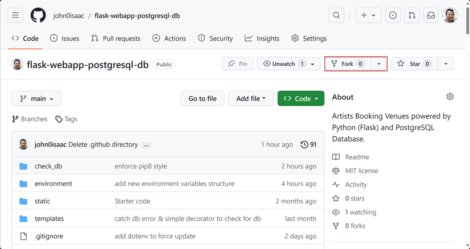Open the Add file dropdown
The width and height of the screenshot is (470, 249).
pyautogui.click(x=251, y=99)
